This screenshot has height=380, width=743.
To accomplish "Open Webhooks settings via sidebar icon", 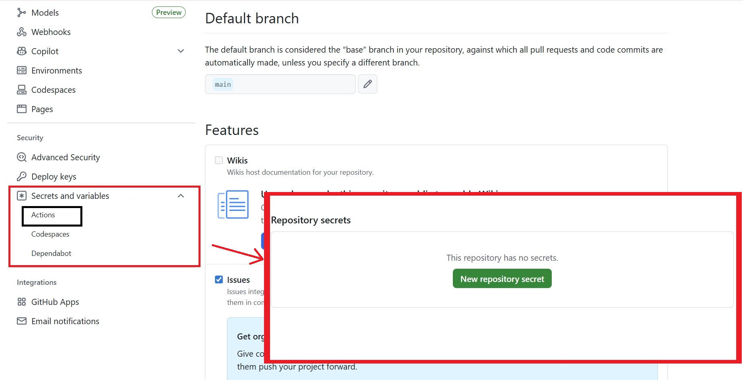I will click(21, 32).
